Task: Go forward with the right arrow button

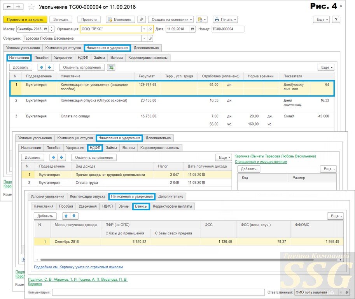Action: click(18, 7)
